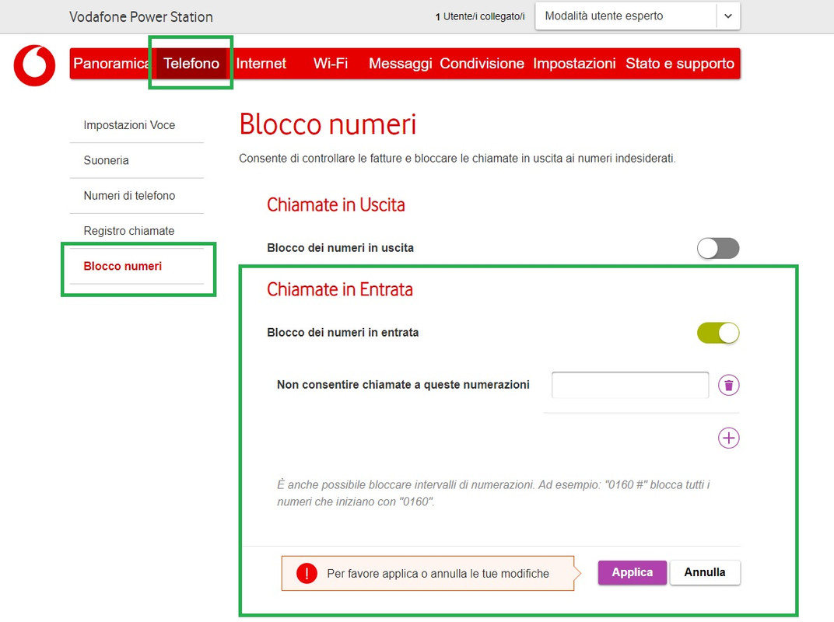Open Numeri di telefono in sidebar

point(137,196)
